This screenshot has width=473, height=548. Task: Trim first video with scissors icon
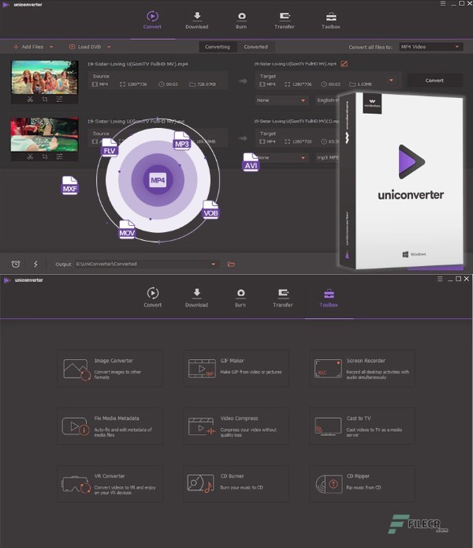coord(30,99)
